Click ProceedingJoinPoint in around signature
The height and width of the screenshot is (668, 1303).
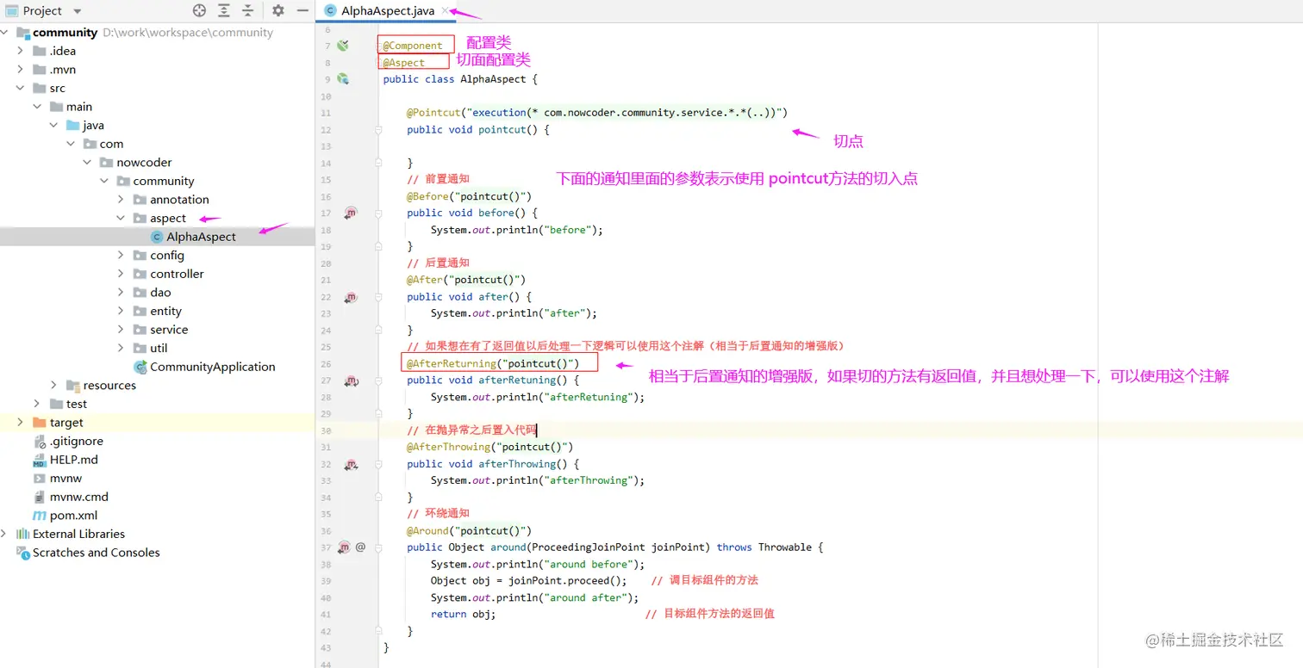589,547
